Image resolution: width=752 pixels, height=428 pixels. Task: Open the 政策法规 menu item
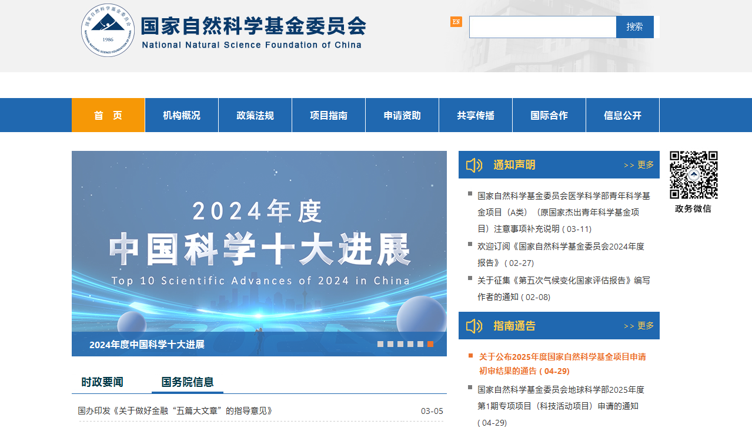[x=255, y=115]
